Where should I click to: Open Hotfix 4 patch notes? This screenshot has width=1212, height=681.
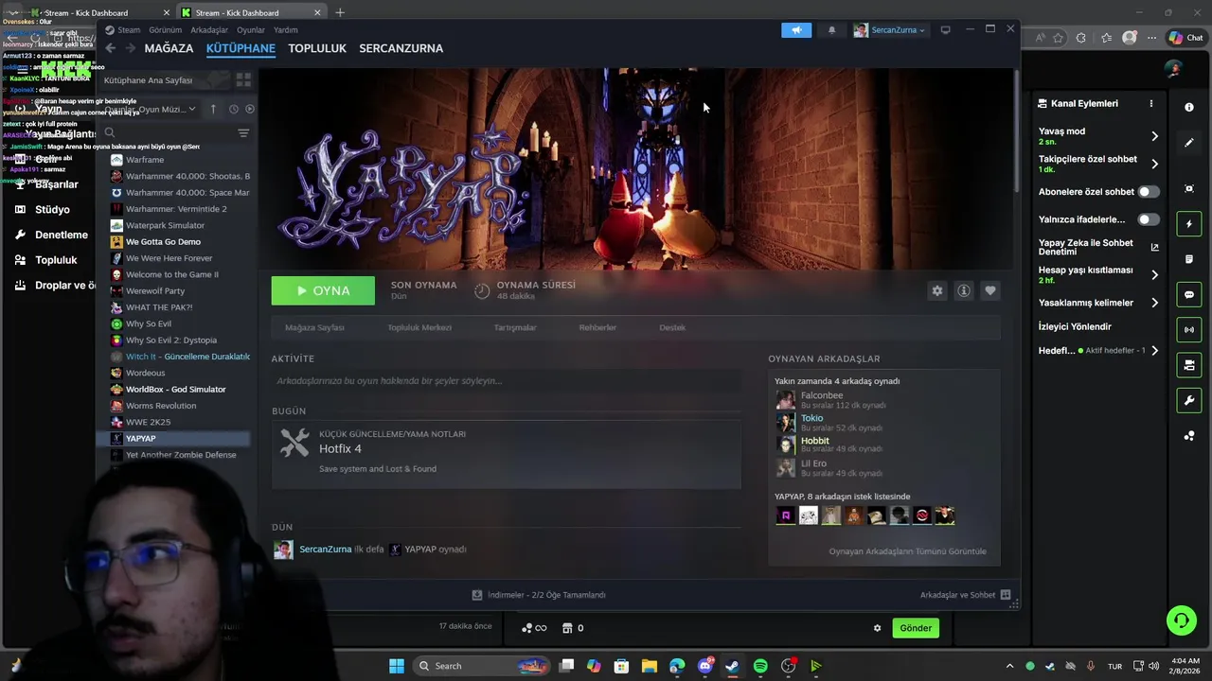click(x=507, y=453)
